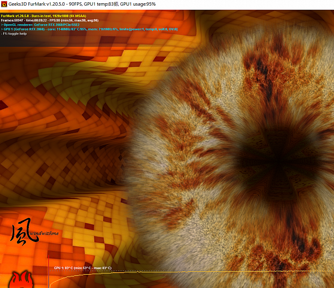This screenshot has width=334, height=288.
Task: Select the 'FurMark v1.20.5.0 - Burn-in test' line
Action: (44, 16)
